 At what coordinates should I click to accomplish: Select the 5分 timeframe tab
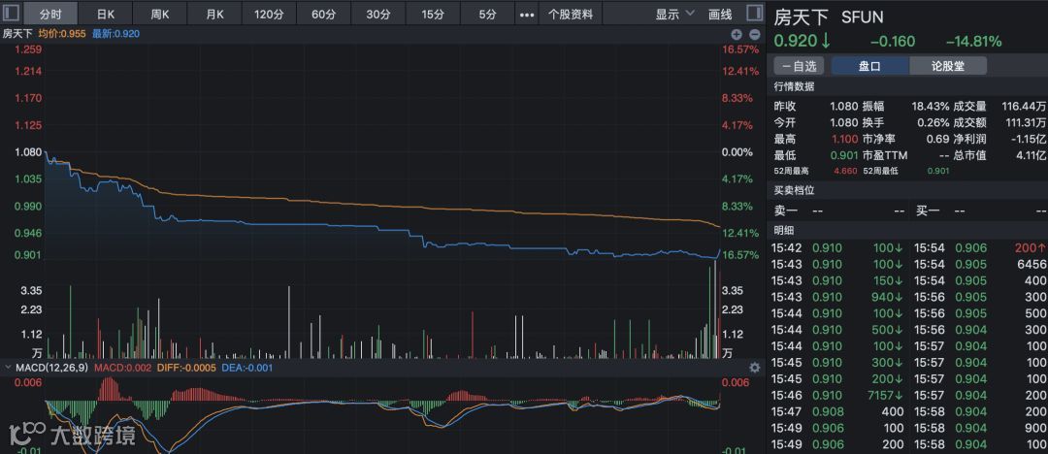[488, 14]
